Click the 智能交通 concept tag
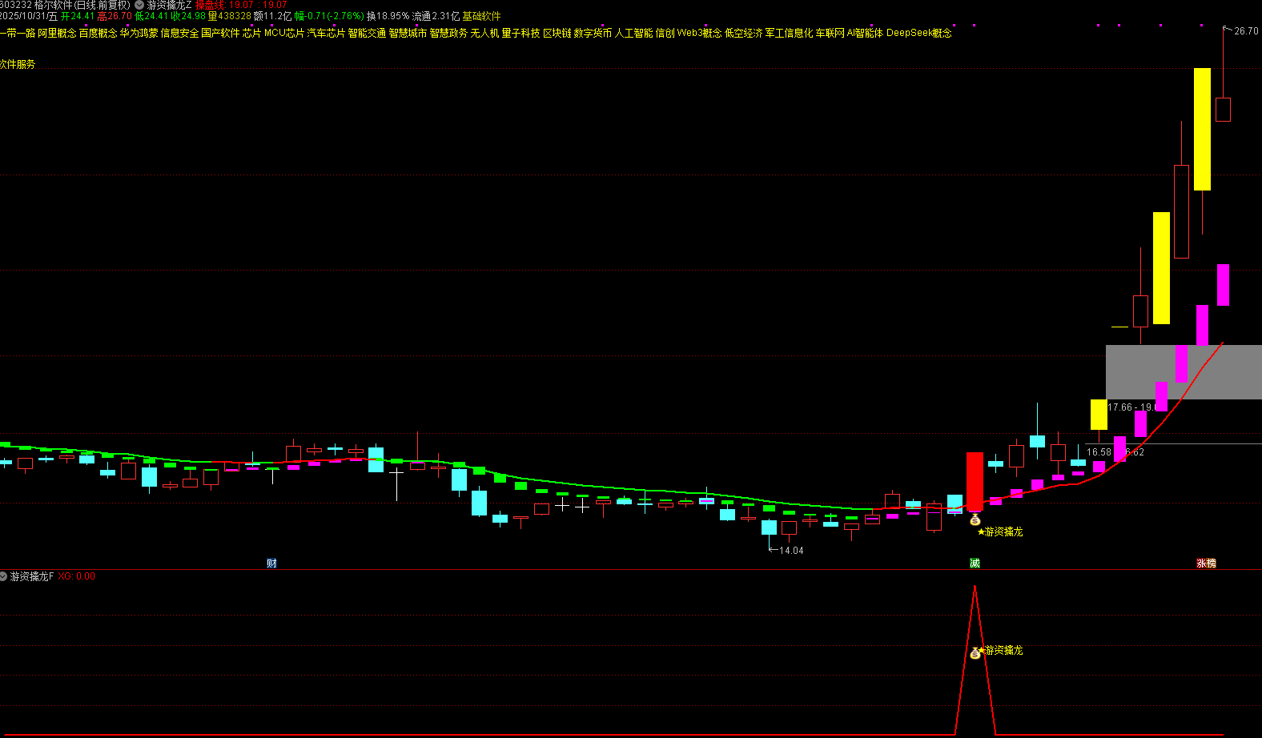Screen dimensions: 1262x738 (x=367, y=33)
